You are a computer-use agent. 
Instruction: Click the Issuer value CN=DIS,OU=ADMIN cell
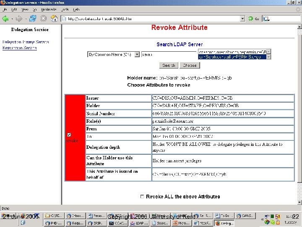(x=223, y=98)
